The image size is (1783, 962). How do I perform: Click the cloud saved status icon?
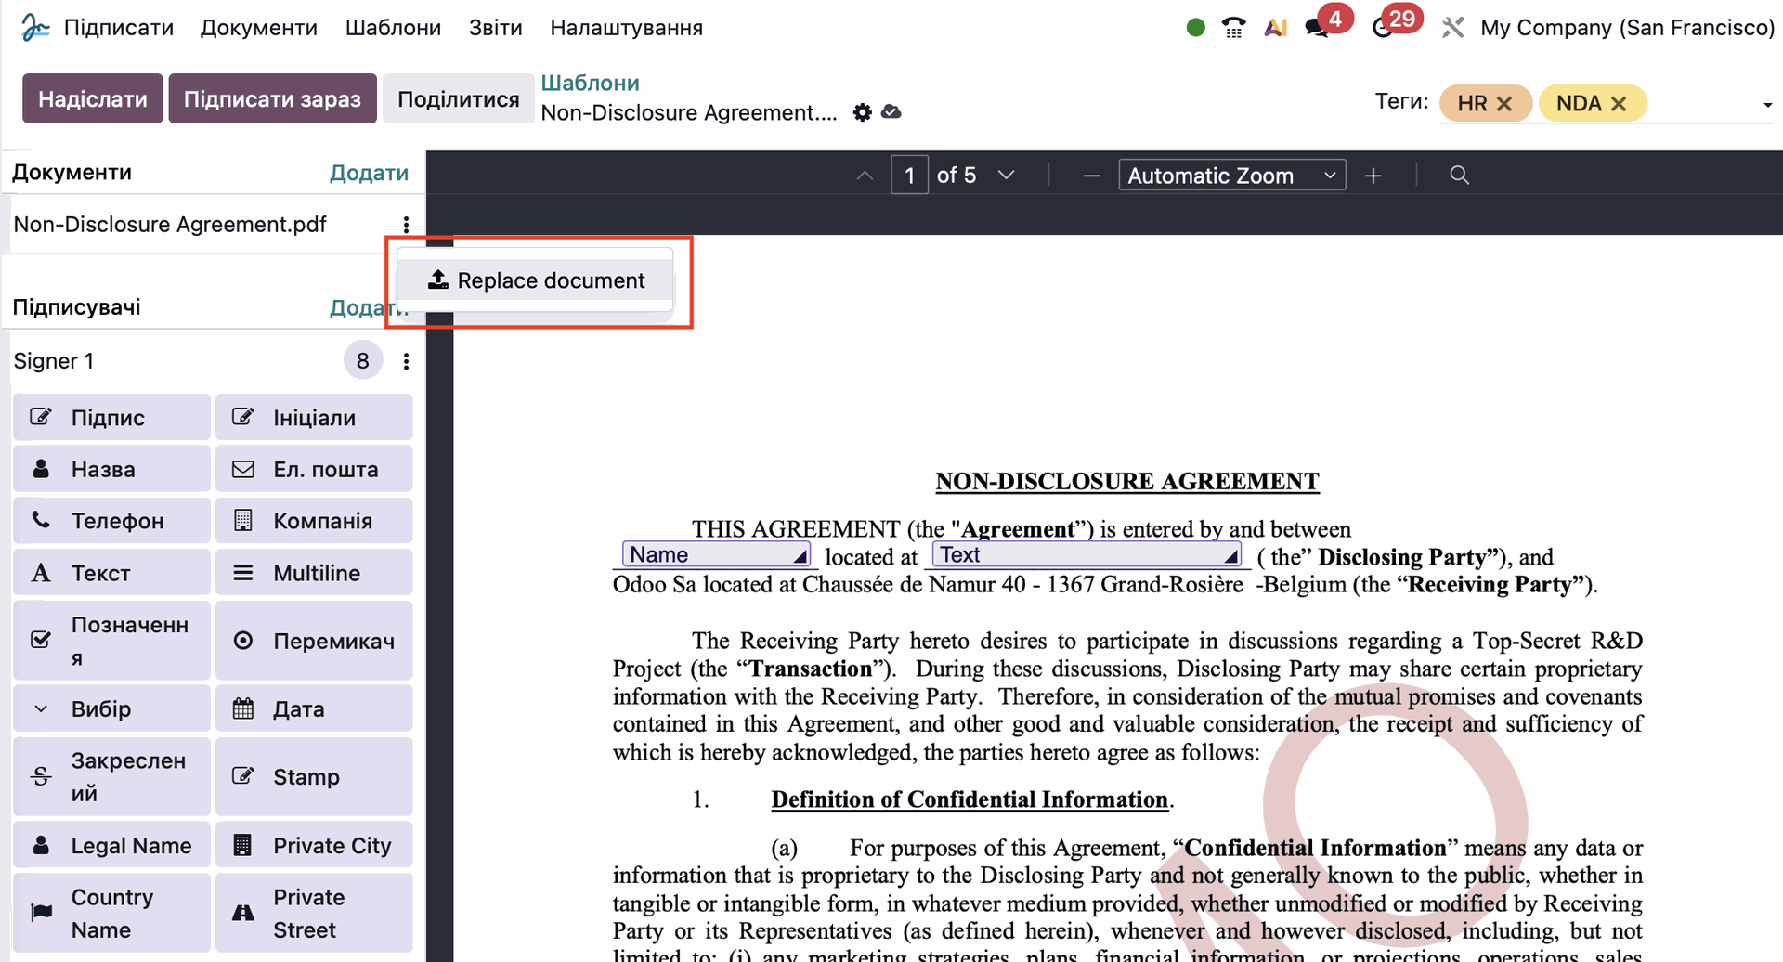891,112
